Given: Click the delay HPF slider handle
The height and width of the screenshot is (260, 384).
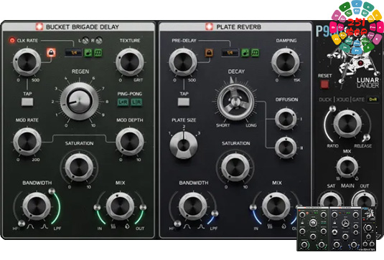Looking at the screenshot, I should click(x=22, y=223).
